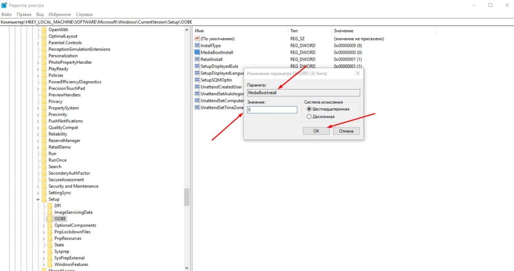This screenshot has width=514, height=271.
Task: Click the RetailInstall DWORD value icon
Action: tap(197, 59)
